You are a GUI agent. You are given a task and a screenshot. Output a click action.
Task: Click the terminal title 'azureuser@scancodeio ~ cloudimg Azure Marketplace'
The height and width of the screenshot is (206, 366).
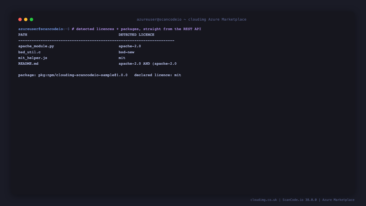pyautogui.click(x=192, y=19)
